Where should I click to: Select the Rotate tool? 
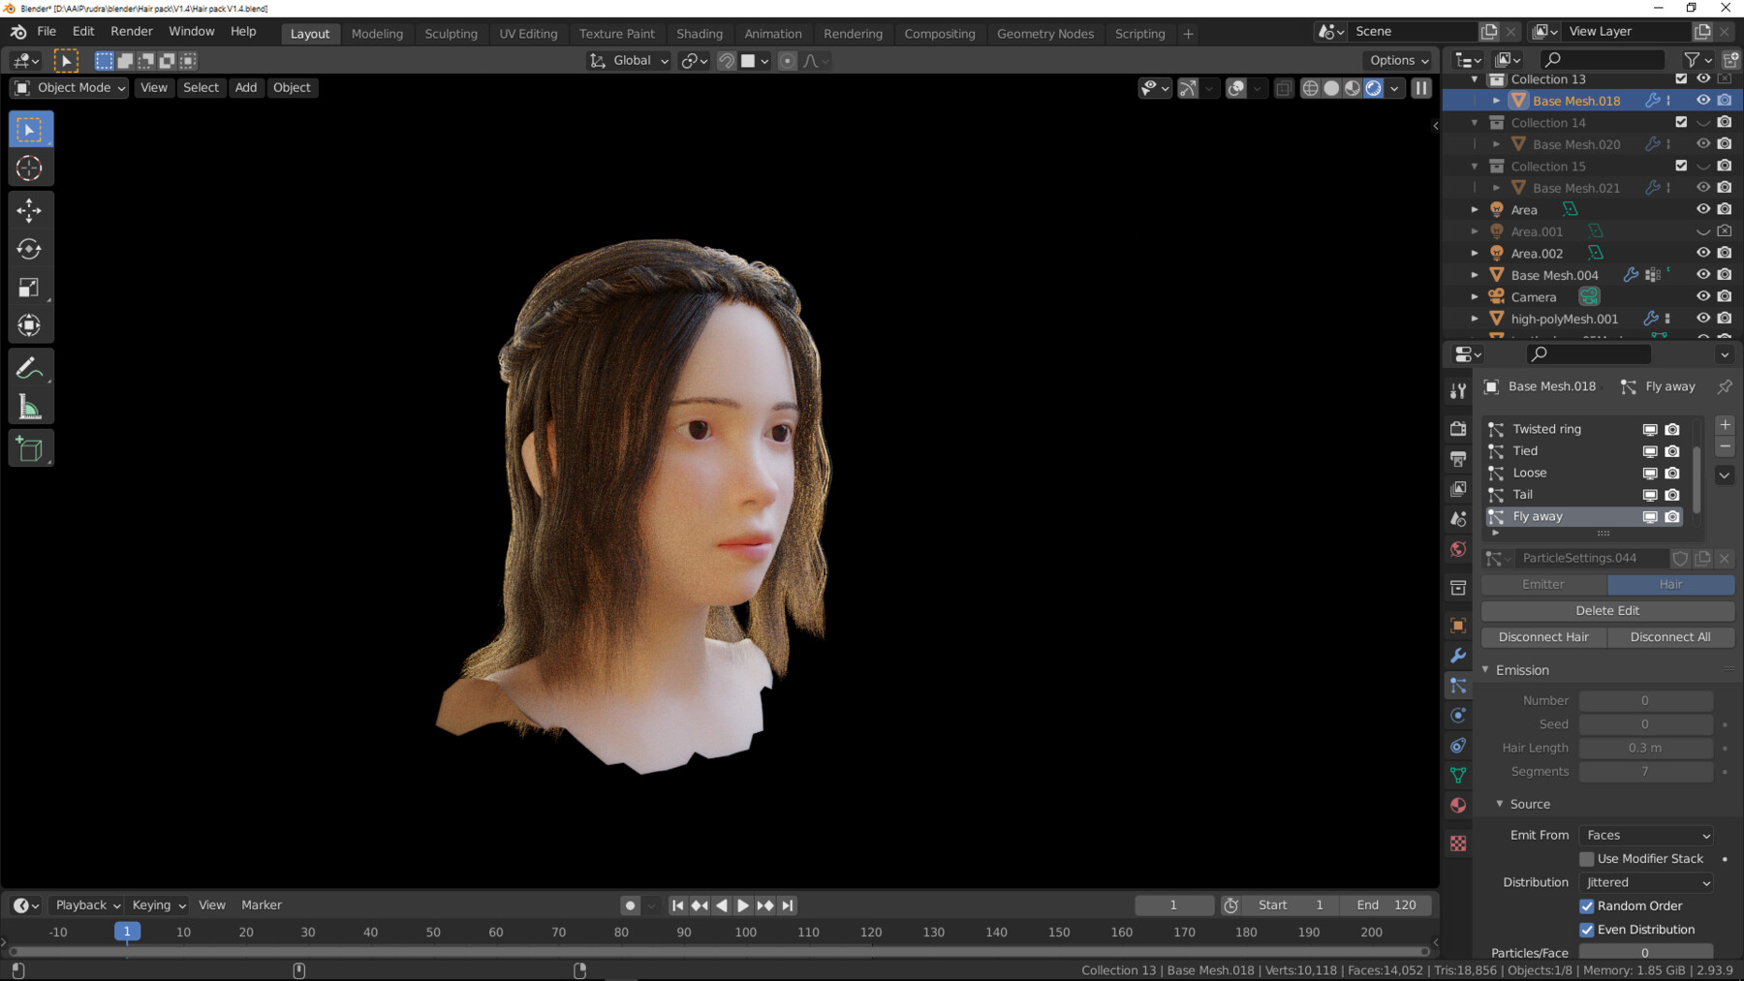coord(30,249)
